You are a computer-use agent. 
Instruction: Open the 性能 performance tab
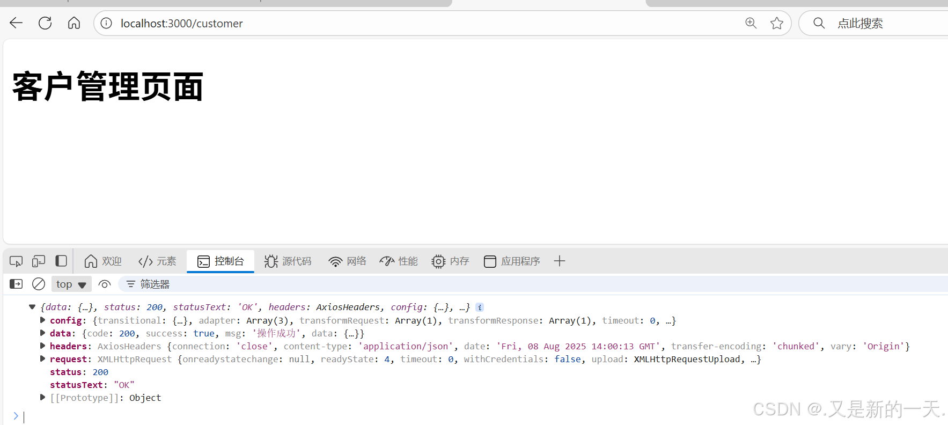[x=399, y=261]
